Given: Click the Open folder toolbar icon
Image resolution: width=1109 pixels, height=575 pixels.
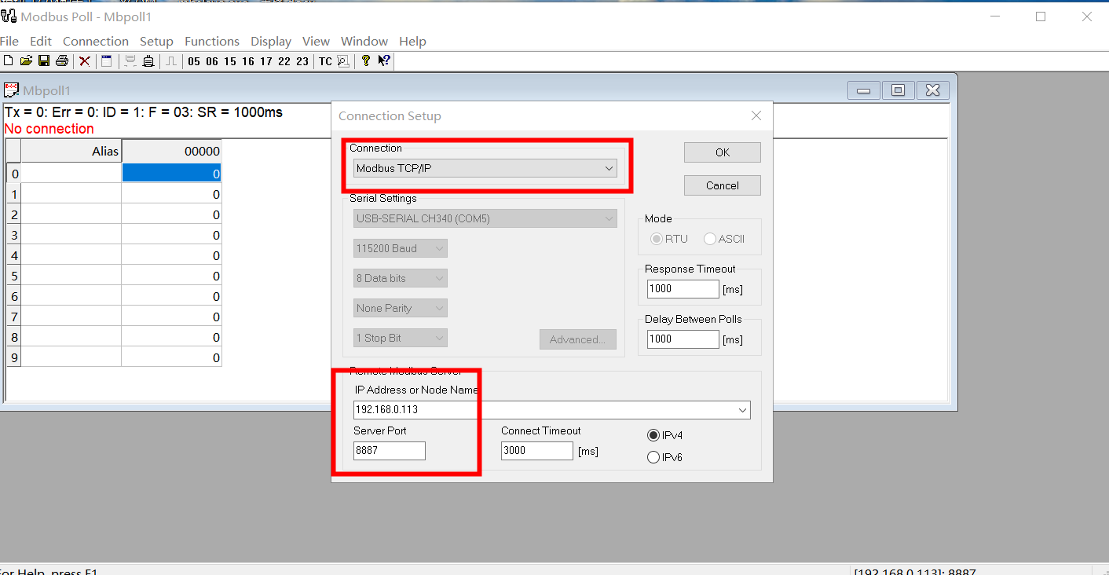Looking at the screenshot, I should (x=26, y=61).
